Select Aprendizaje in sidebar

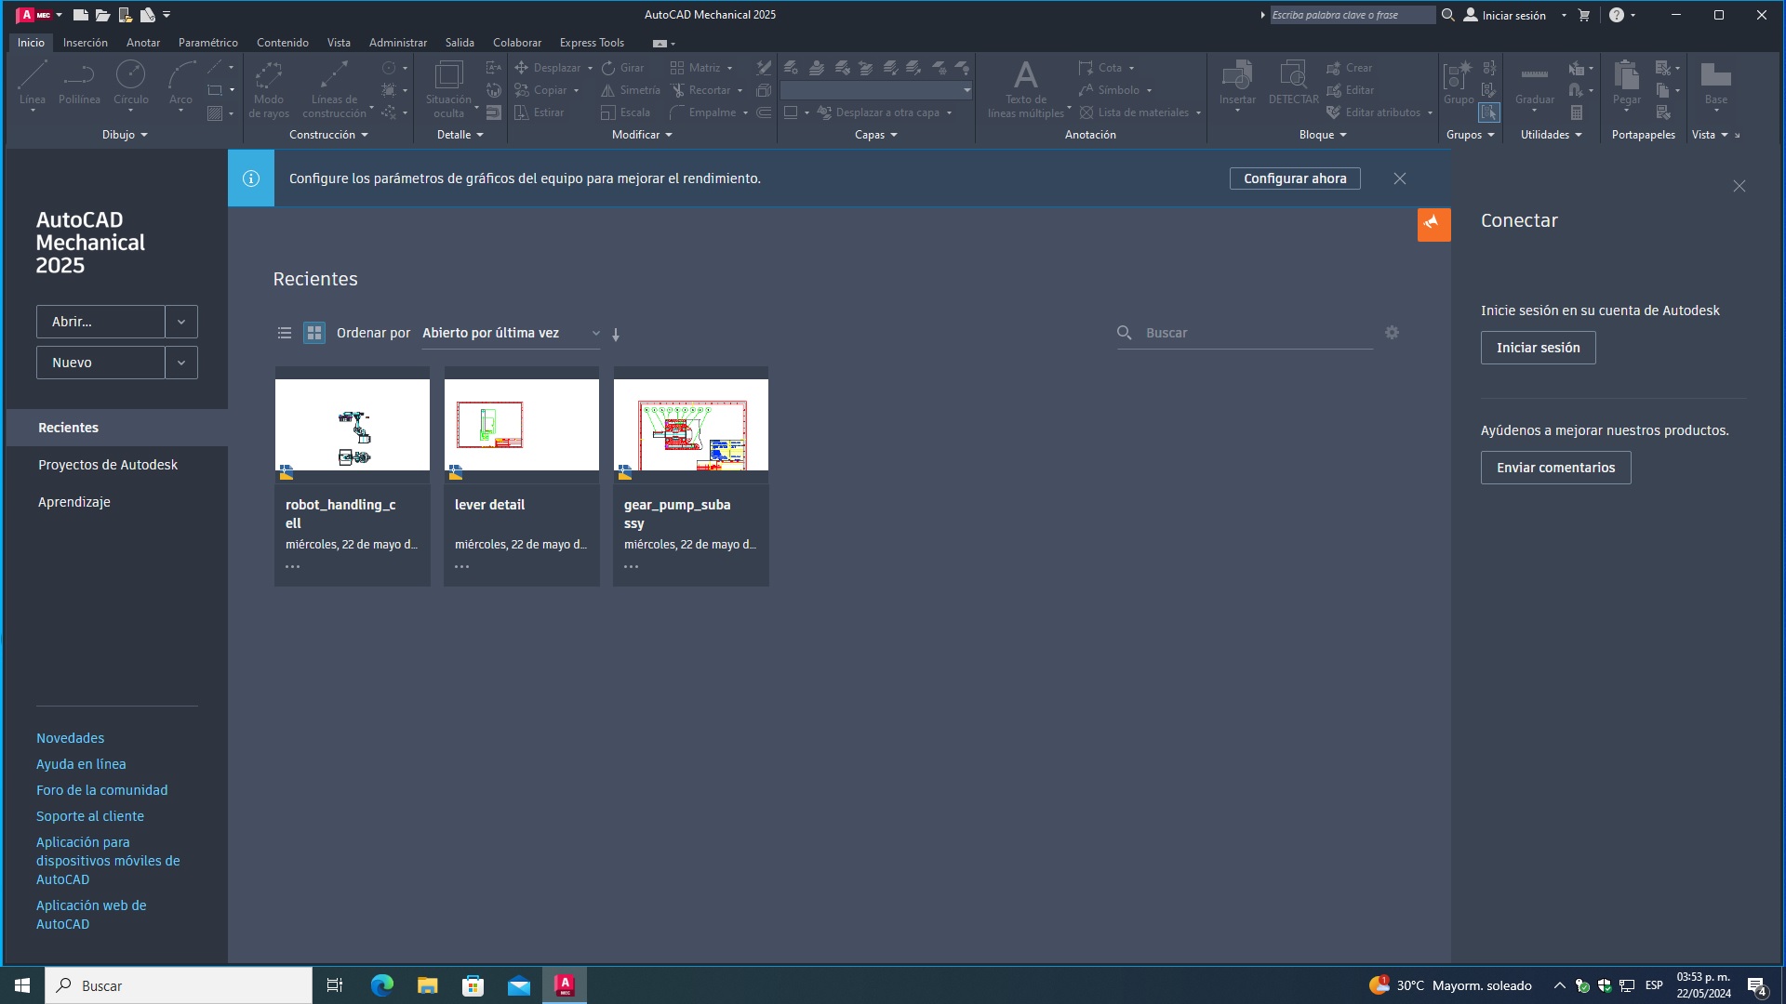coord(74,502)
